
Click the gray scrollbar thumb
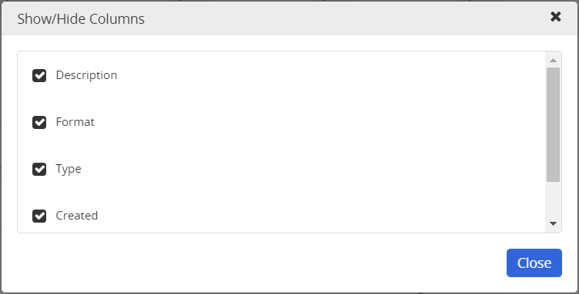coord(553,124)
